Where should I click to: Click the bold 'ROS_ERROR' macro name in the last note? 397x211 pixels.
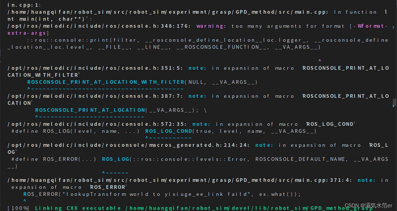pyautogui.click(x=108, y=187)
